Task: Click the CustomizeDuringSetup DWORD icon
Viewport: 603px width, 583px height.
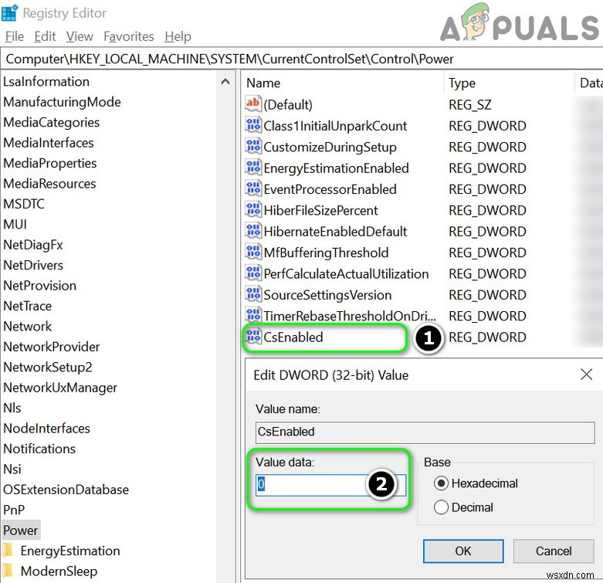Action: pos(253,147)
